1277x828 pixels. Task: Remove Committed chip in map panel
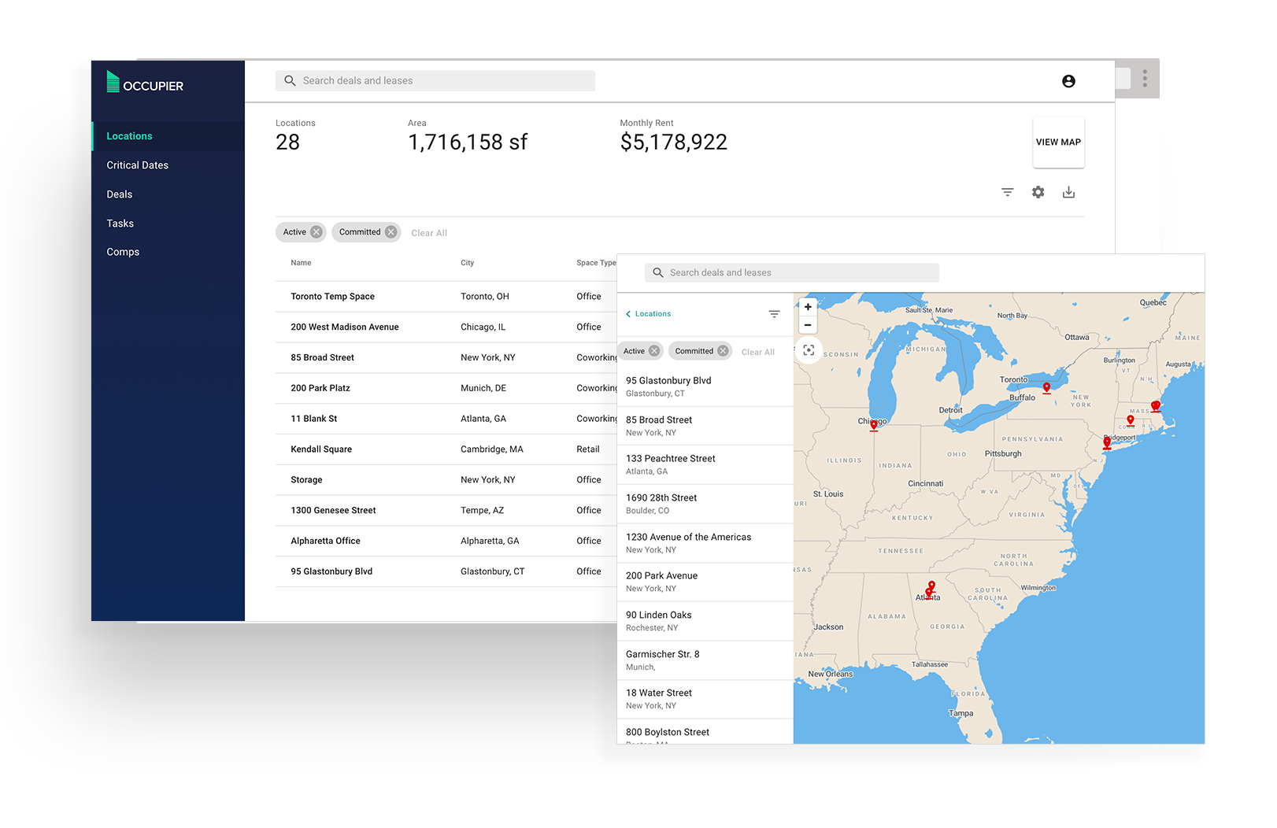(x=723, y=351)
